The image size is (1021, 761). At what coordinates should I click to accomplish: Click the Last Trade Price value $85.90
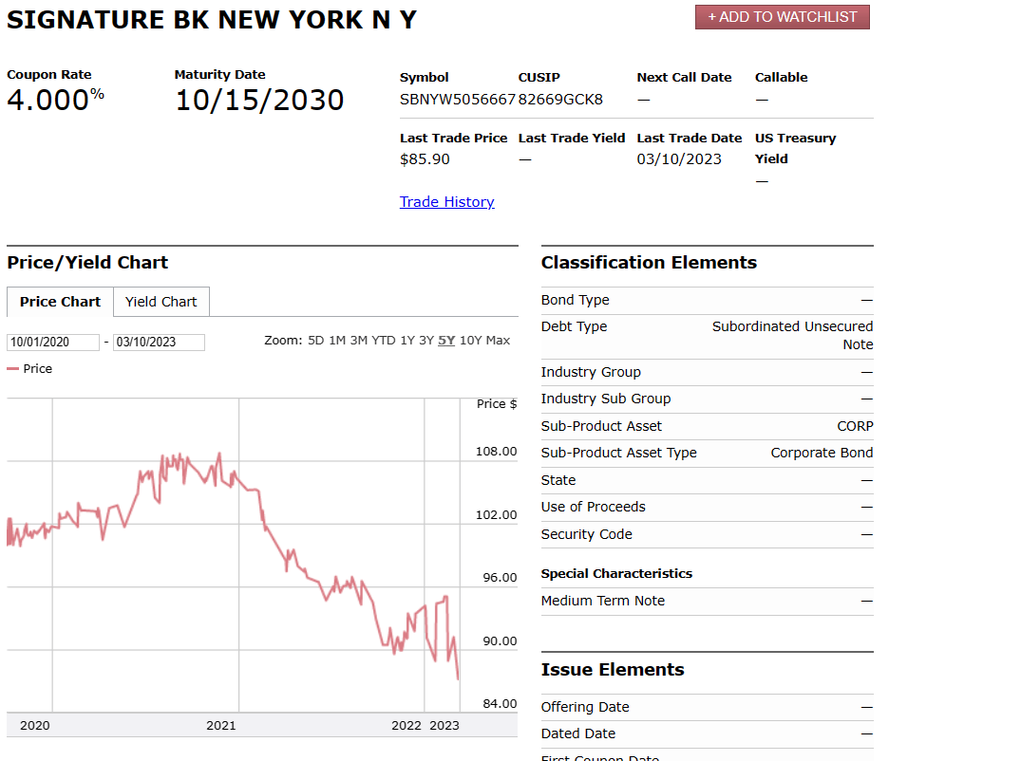tap(423, 158)
